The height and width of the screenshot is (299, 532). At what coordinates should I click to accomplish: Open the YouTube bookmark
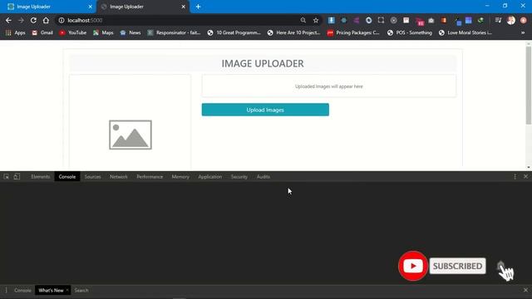(72, 33)
